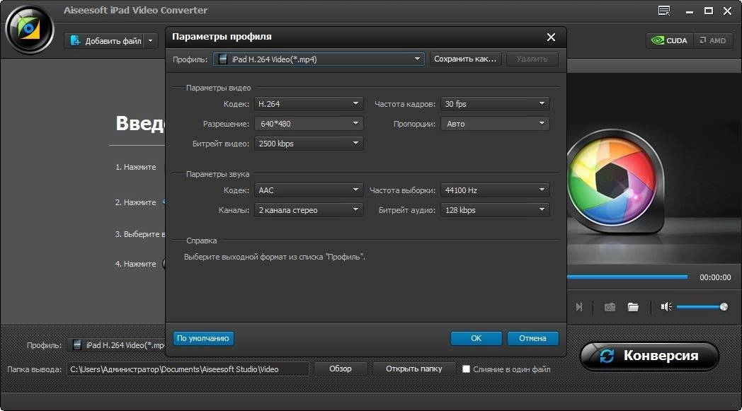Click the Отмена button
Screen dimensions: 742x411
(532, 338)
